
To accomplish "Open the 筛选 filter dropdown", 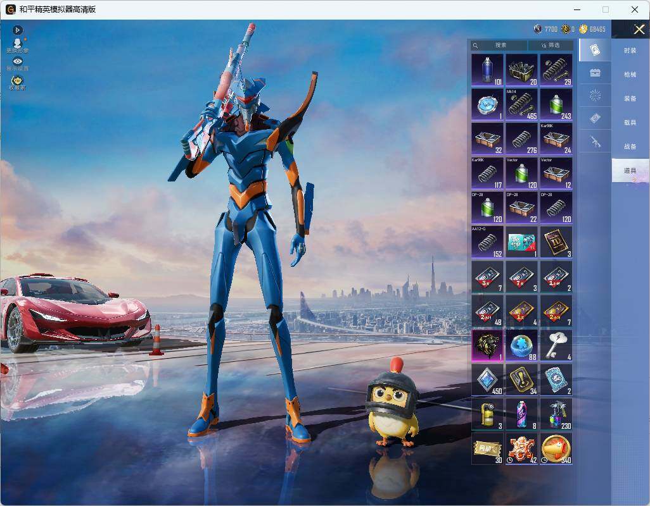I will 551,45.
